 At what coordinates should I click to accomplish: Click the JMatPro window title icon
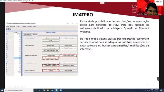[x=7, y=24]
